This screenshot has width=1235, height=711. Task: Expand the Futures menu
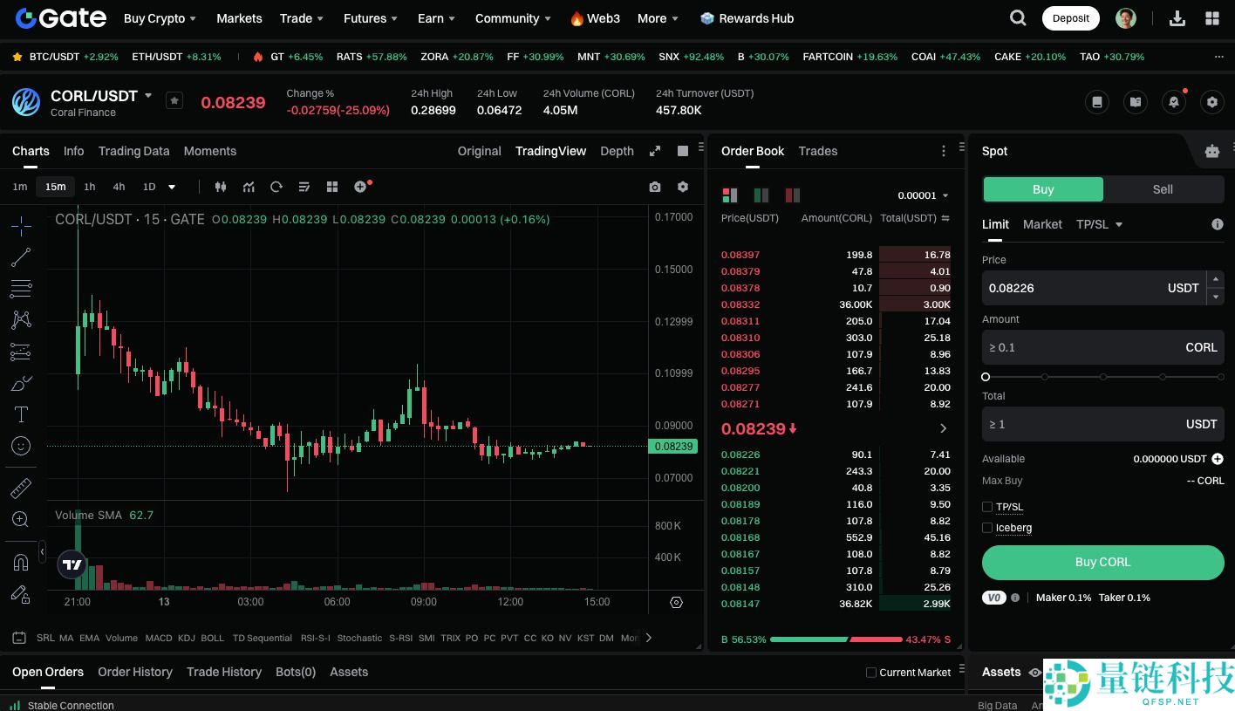tap(371, 18)
